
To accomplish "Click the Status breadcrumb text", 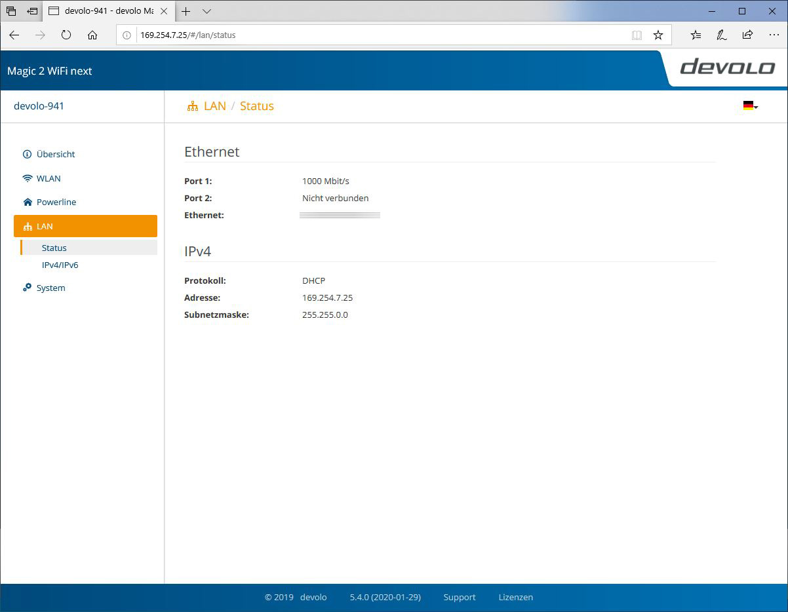I will (257, 106).
